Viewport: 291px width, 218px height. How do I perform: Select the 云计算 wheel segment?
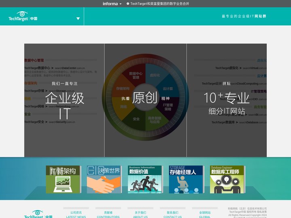tap(168, 88)
